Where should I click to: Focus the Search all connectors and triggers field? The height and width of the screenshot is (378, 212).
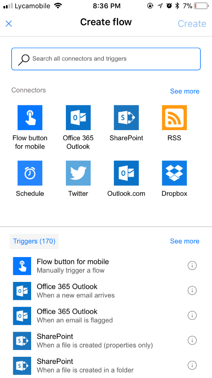click(x=106, y=59)
